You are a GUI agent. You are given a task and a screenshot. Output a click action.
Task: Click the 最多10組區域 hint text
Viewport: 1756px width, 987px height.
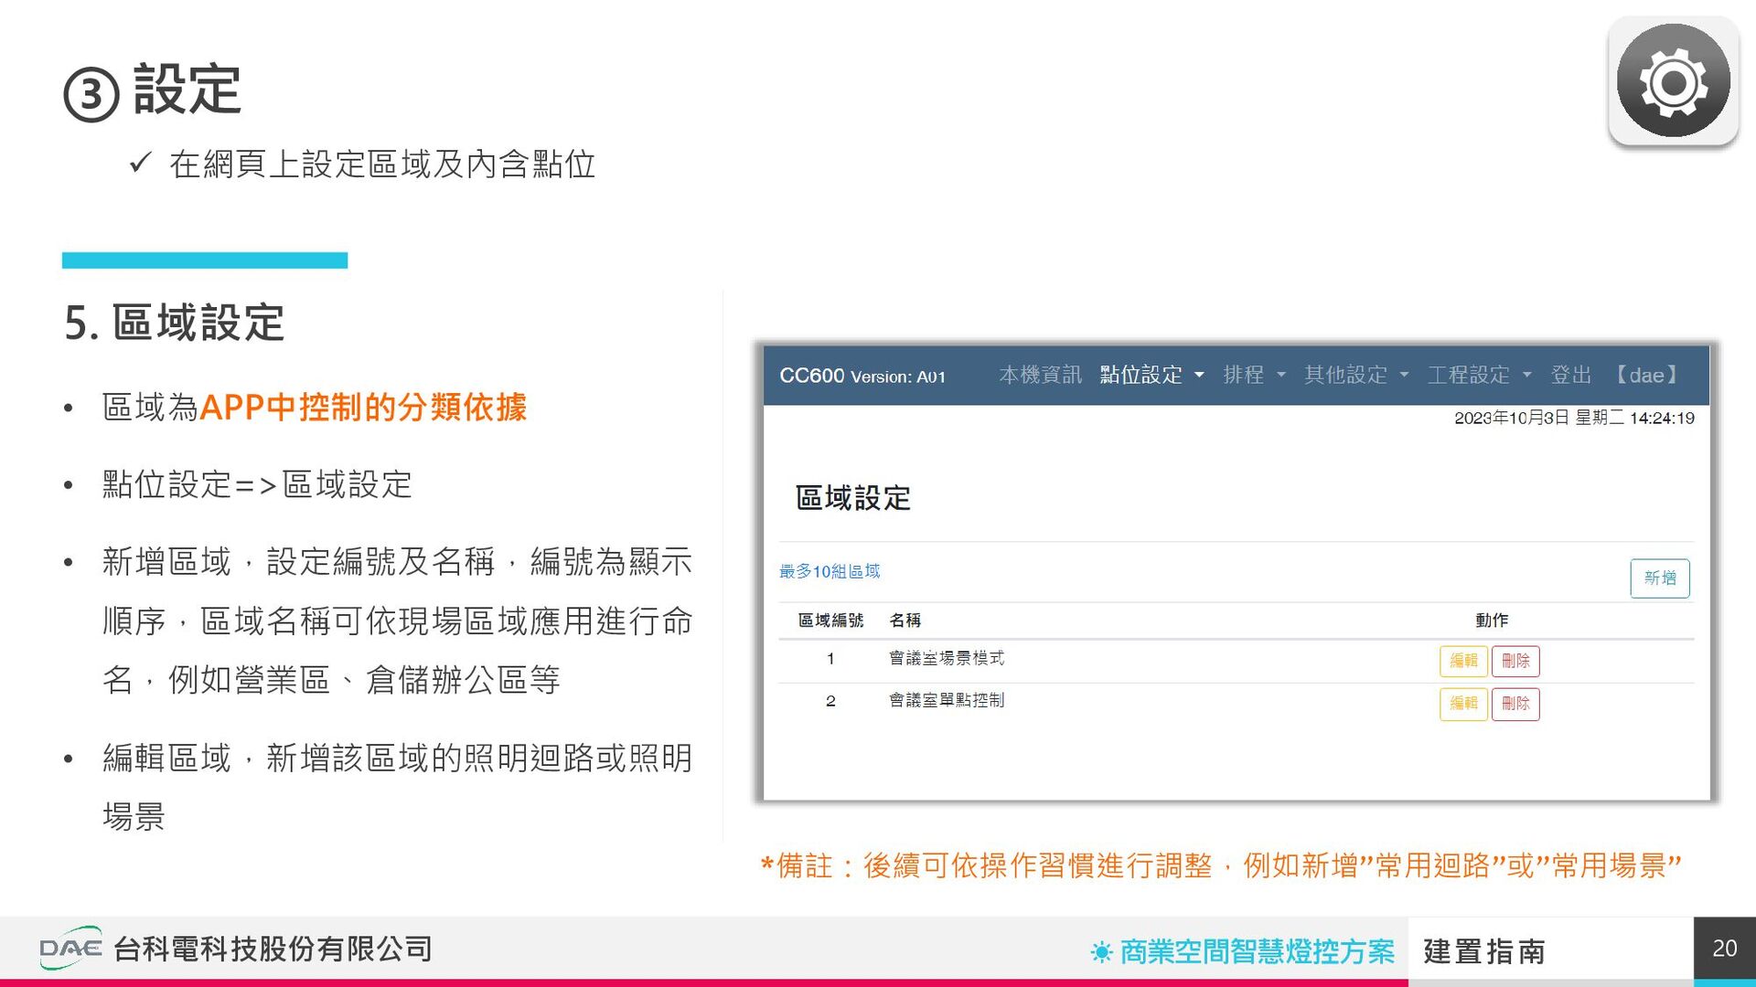(829, 571)
